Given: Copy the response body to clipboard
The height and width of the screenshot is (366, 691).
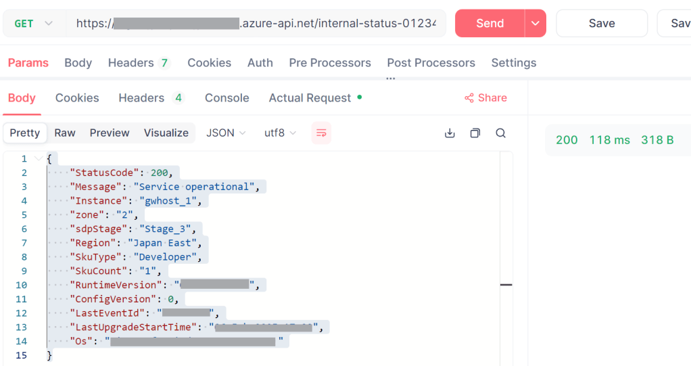Looking at the screenshot, I should coord(475,133).
